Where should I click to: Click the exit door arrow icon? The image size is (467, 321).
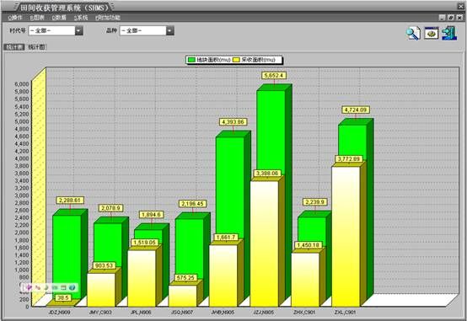tap(449, 33)
